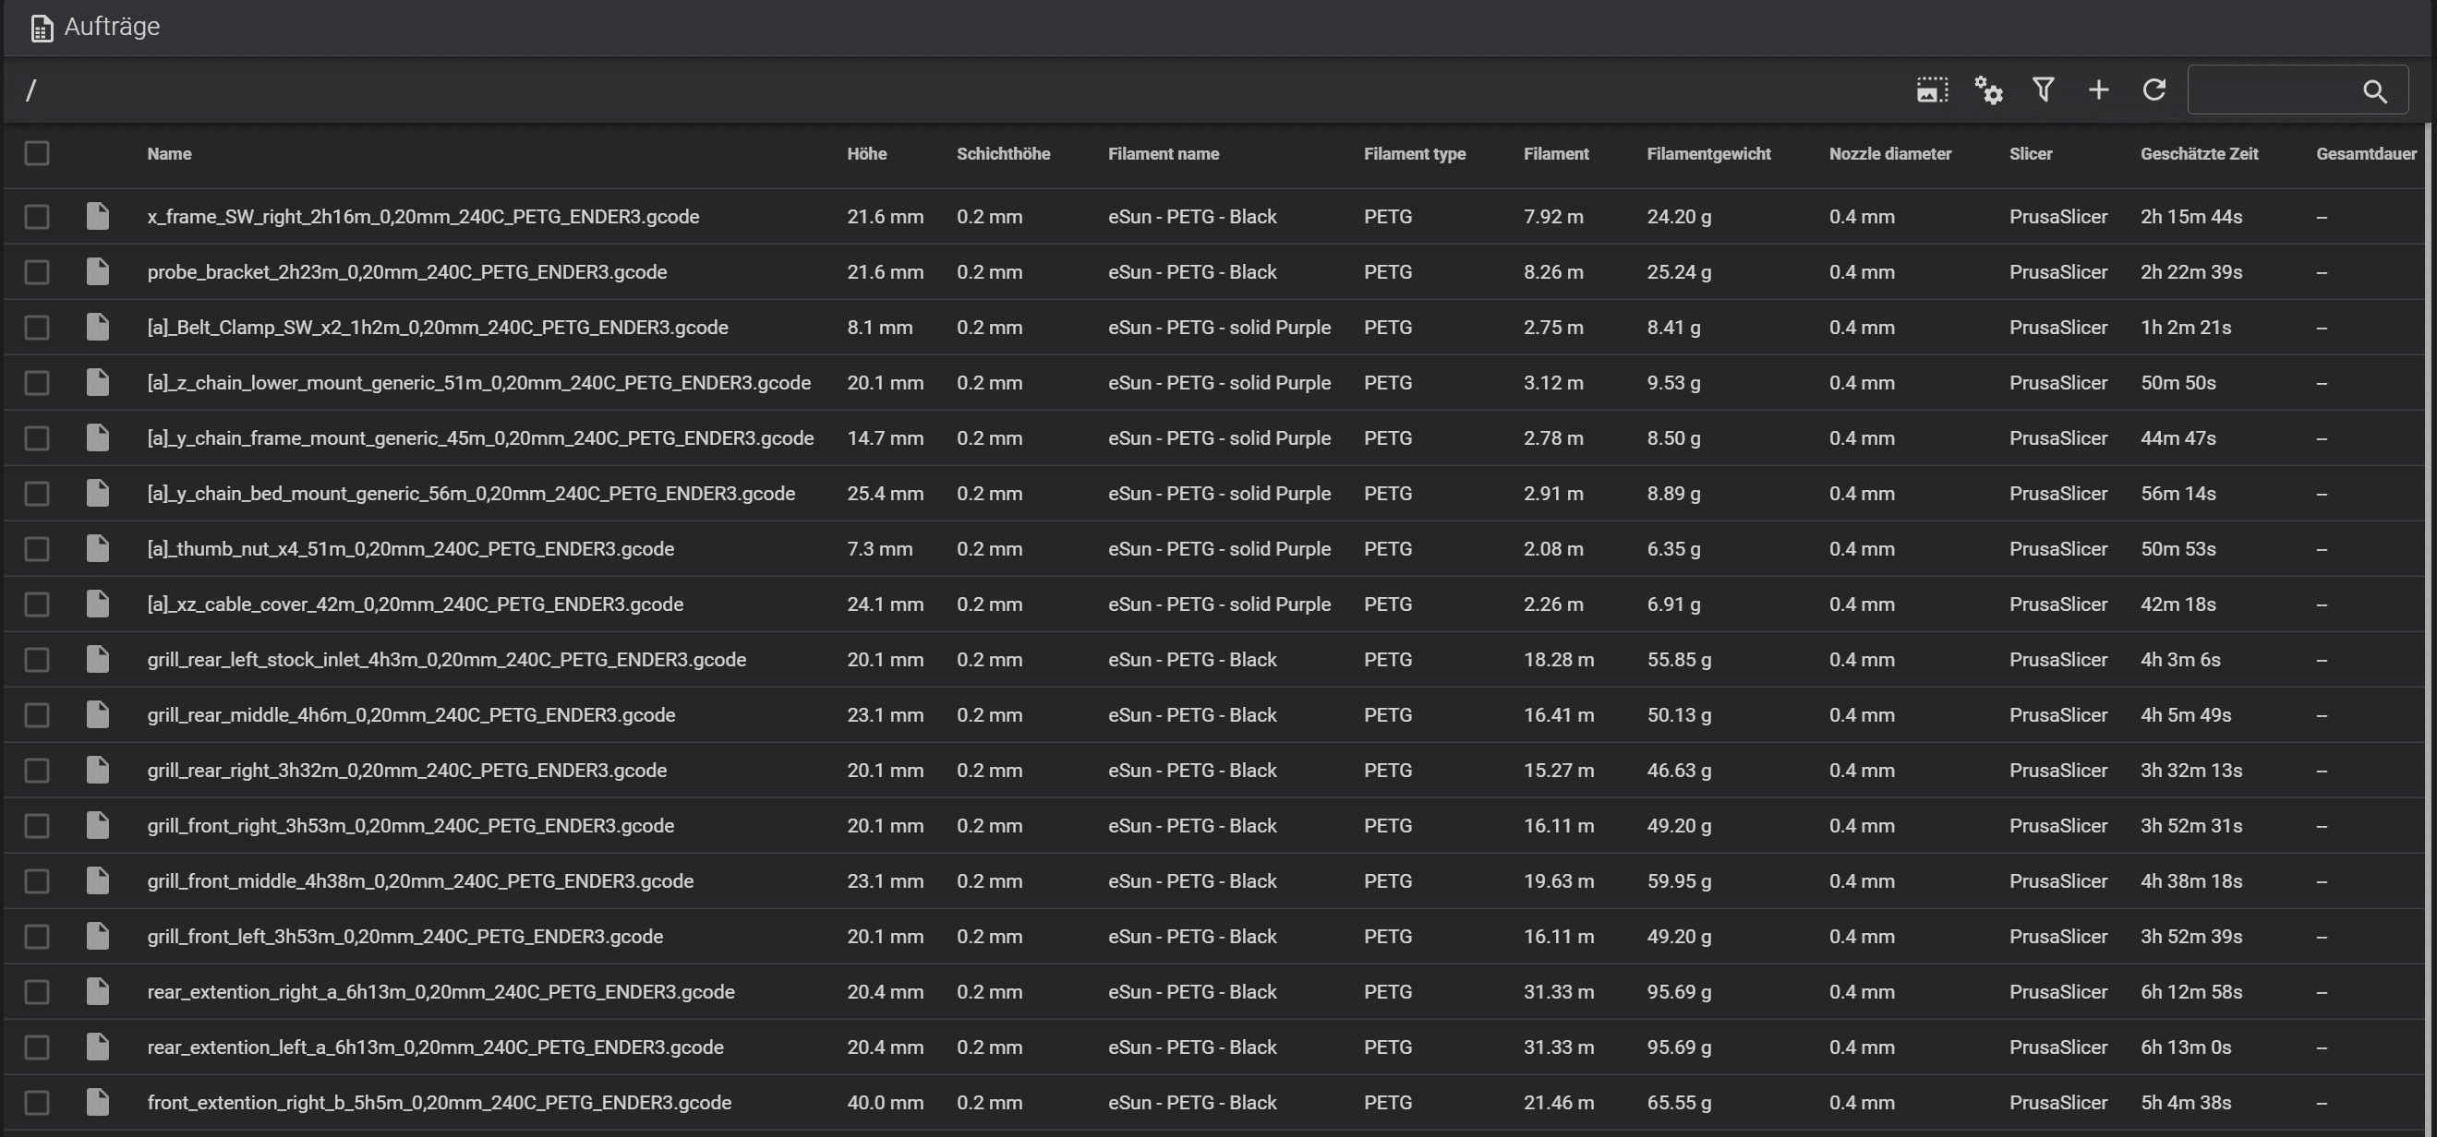Open rear_extention_left_a_6h13m gcode file entry
The height and width of the screenshot is (1137, 2437).
pyautogui.click(x=435, y=1047)
